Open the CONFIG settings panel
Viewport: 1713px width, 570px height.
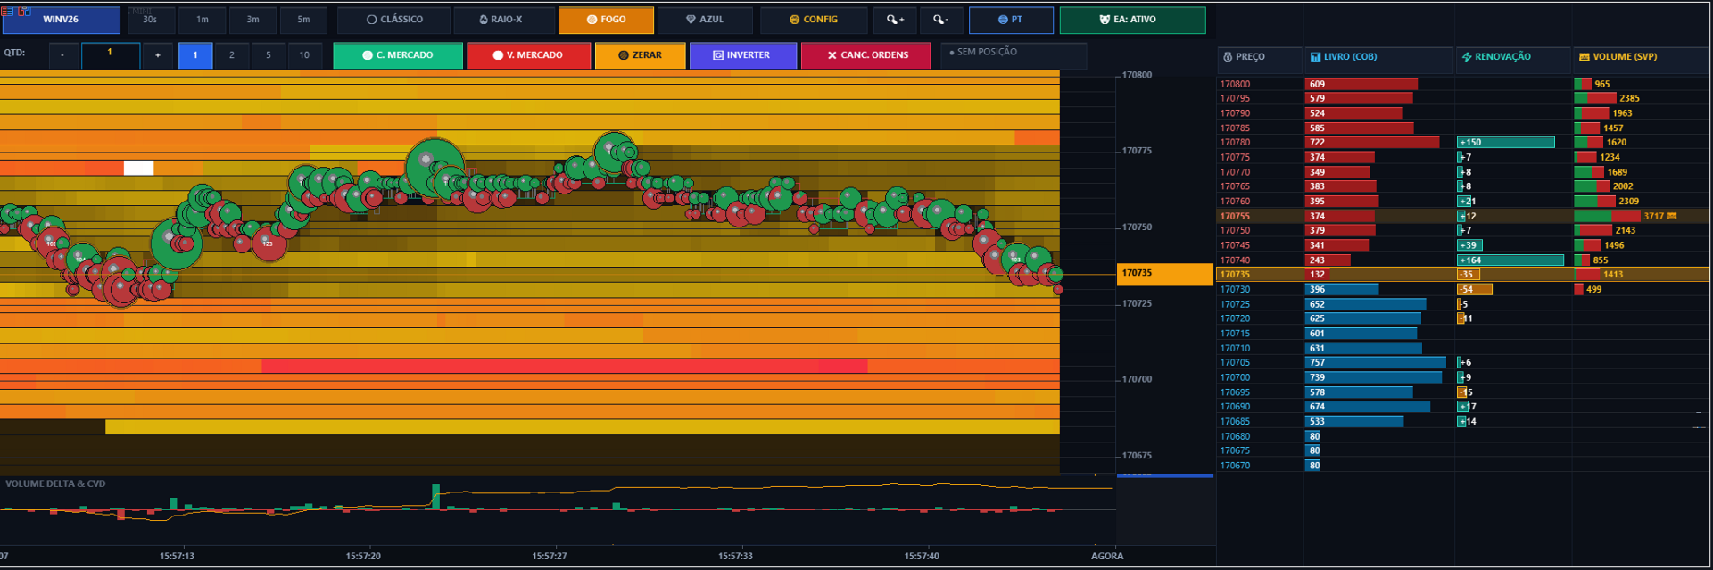813,20
